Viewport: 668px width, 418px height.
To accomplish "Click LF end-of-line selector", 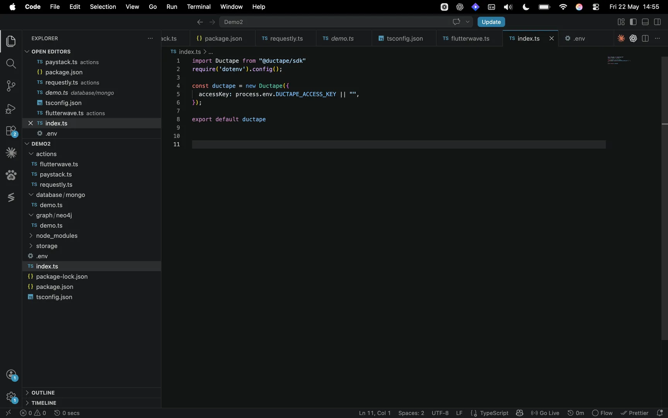I will pyautogui.click(x=459, y=413).
